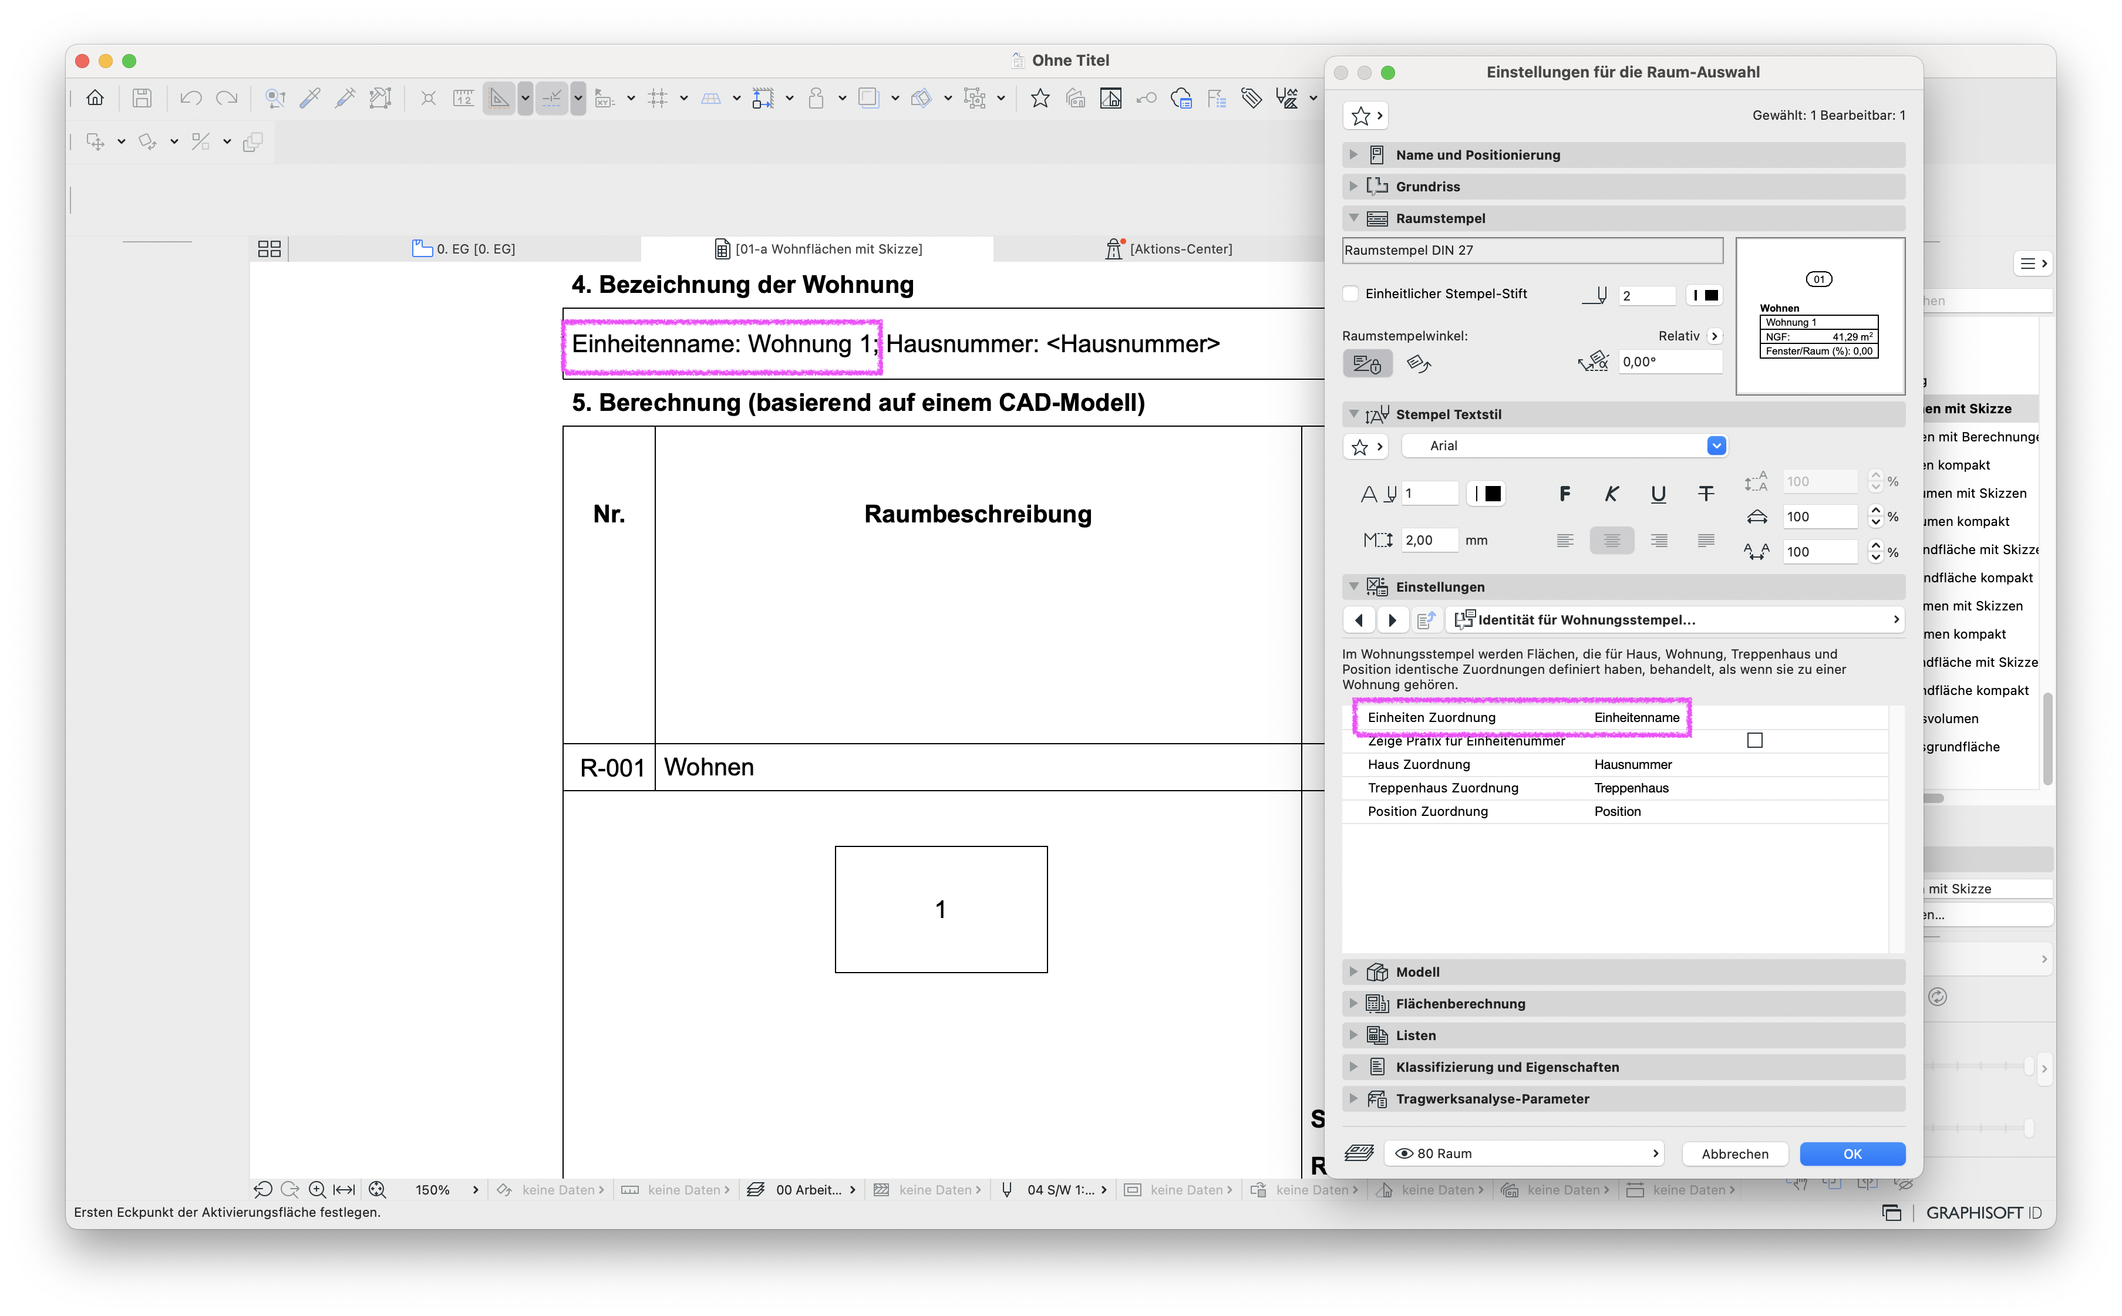Screen dimensions: 2122x1316
Task: Click the Save floppy-disk icon
Action: [142, 99]
